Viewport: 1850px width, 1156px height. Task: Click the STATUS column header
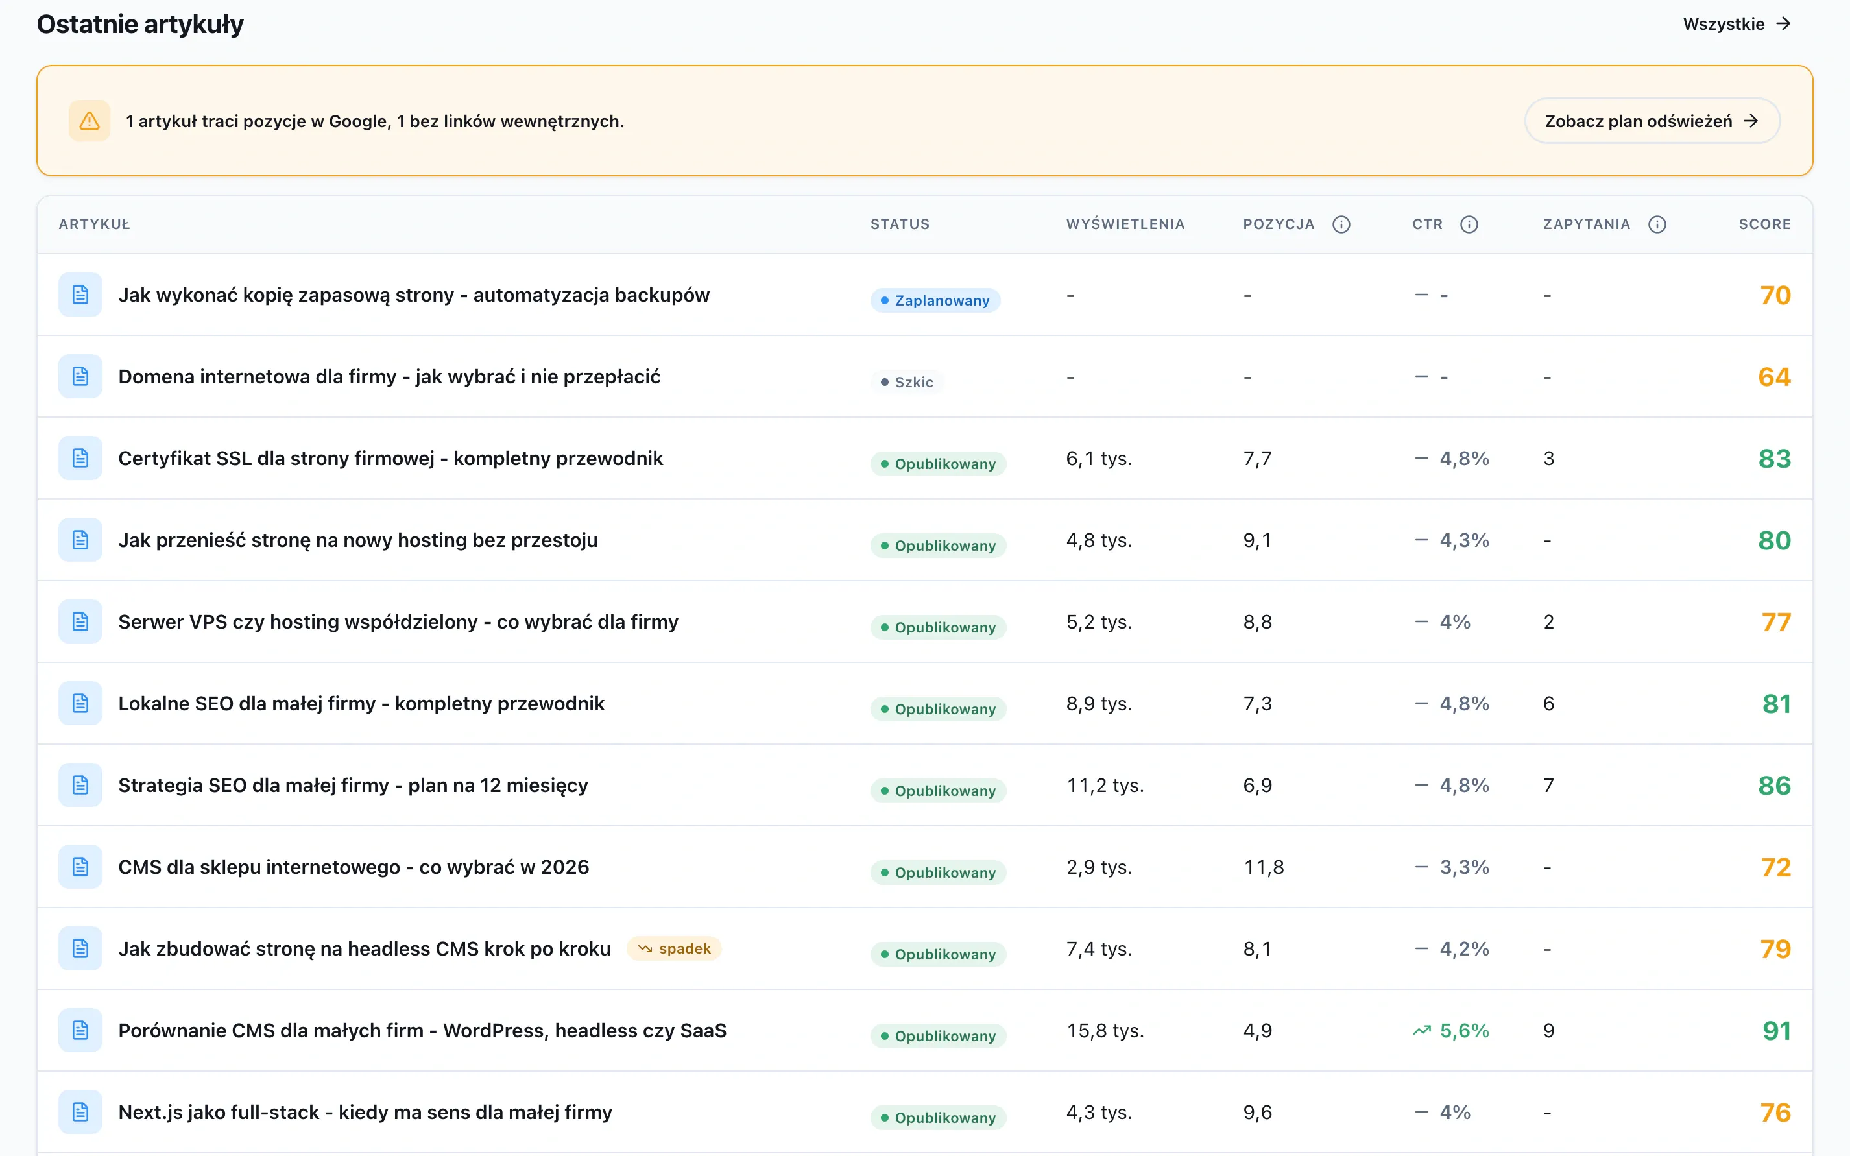point(900,224)
